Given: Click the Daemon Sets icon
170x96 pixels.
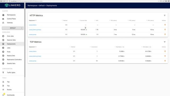Looking at the screenshot, I should pos(3,40).
